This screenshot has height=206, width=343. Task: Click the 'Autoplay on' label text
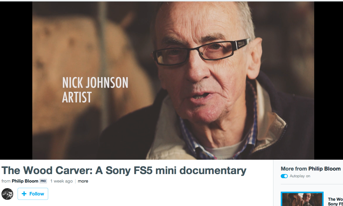300,176
